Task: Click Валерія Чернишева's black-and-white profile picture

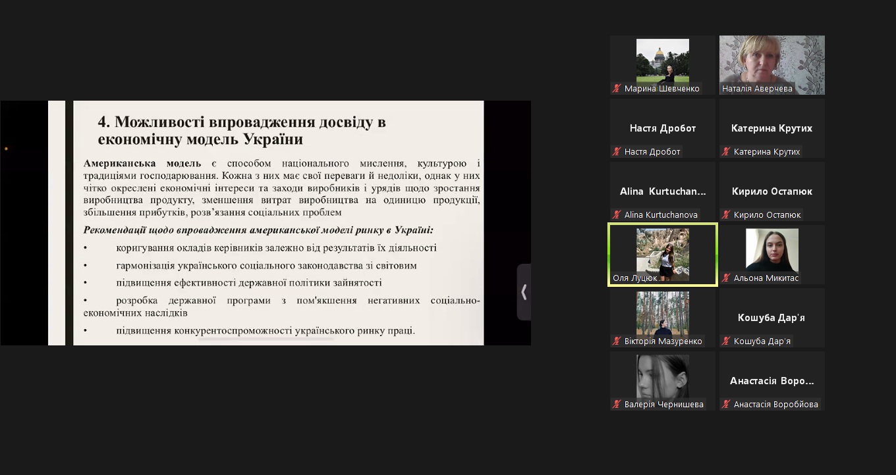Action: click(662, 376)
